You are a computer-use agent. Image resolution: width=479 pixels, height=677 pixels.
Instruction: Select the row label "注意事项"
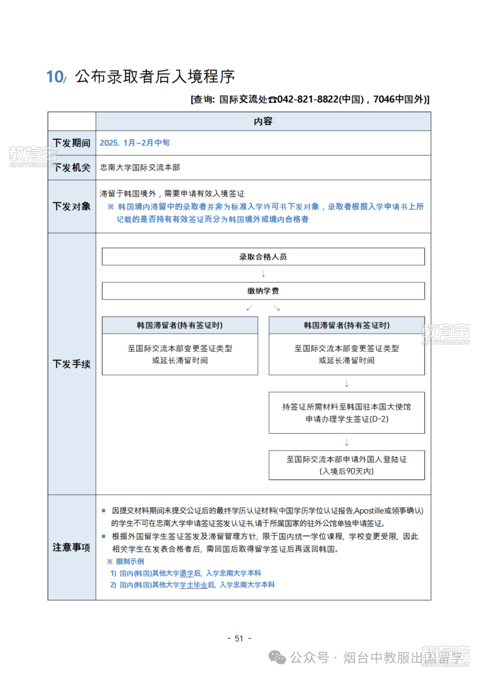[x=71, y=547]
